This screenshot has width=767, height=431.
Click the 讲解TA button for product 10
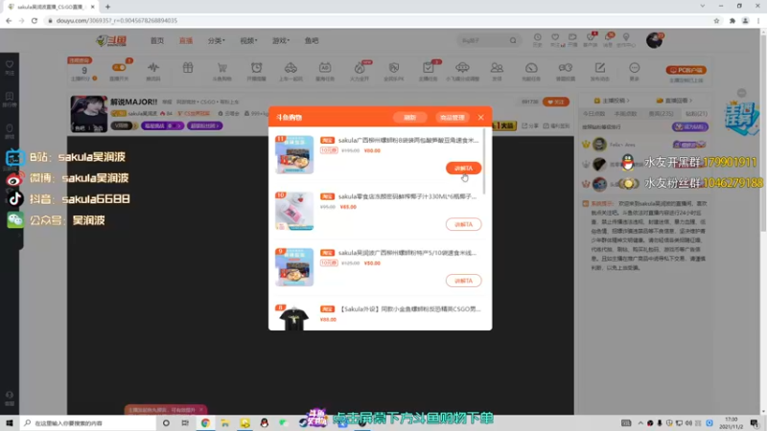pyautogui.click(x=463, y=224)
